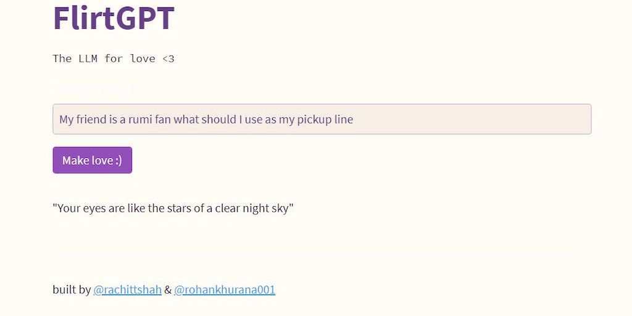
Task: Open the @rachittshah profile link
Action: (127, 289)
